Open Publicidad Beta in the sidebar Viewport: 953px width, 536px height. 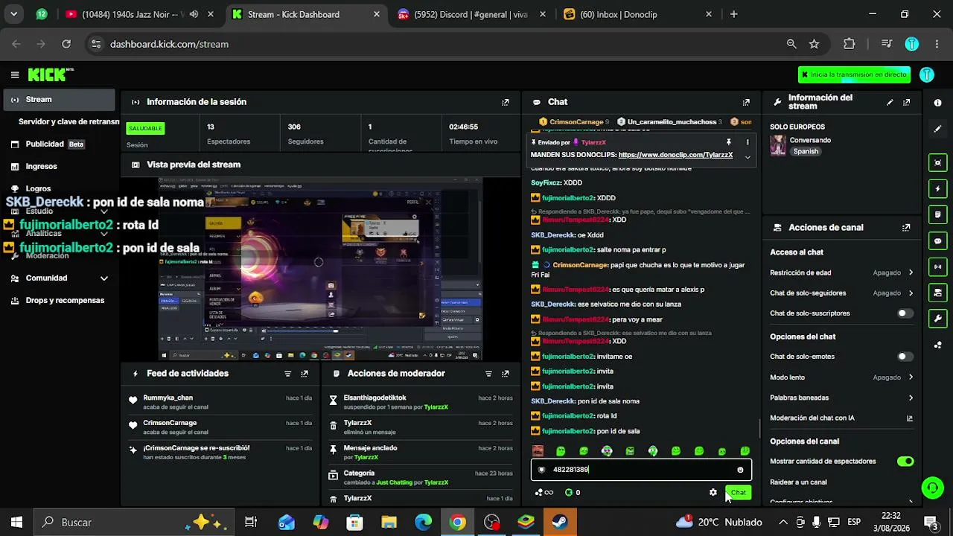pyautogui.click(x=60, y=144)
